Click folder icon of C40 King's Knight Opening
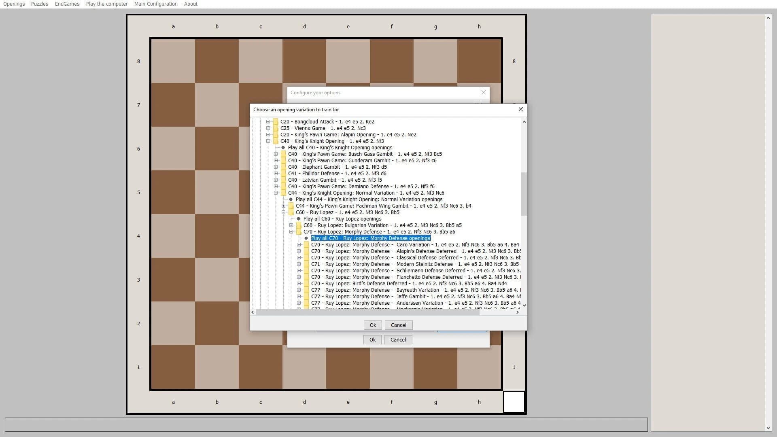This screenshot has height=437, width=777. pyautogui.click(x=276, y=141)
